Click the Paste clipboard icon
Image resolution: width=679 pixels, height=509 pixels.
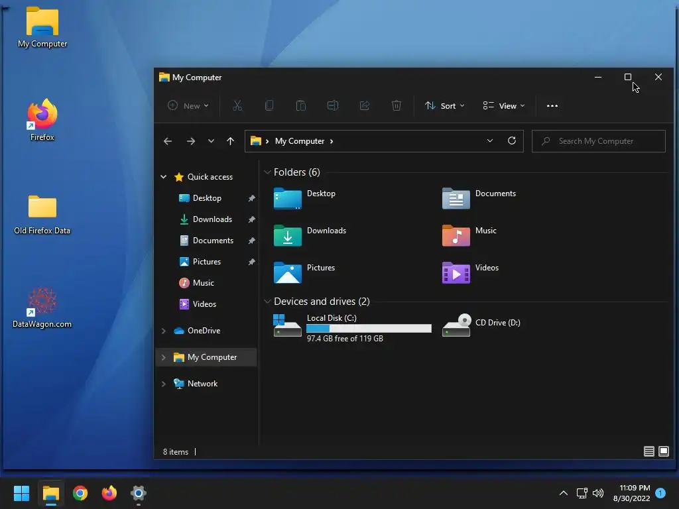coord(301,105)
